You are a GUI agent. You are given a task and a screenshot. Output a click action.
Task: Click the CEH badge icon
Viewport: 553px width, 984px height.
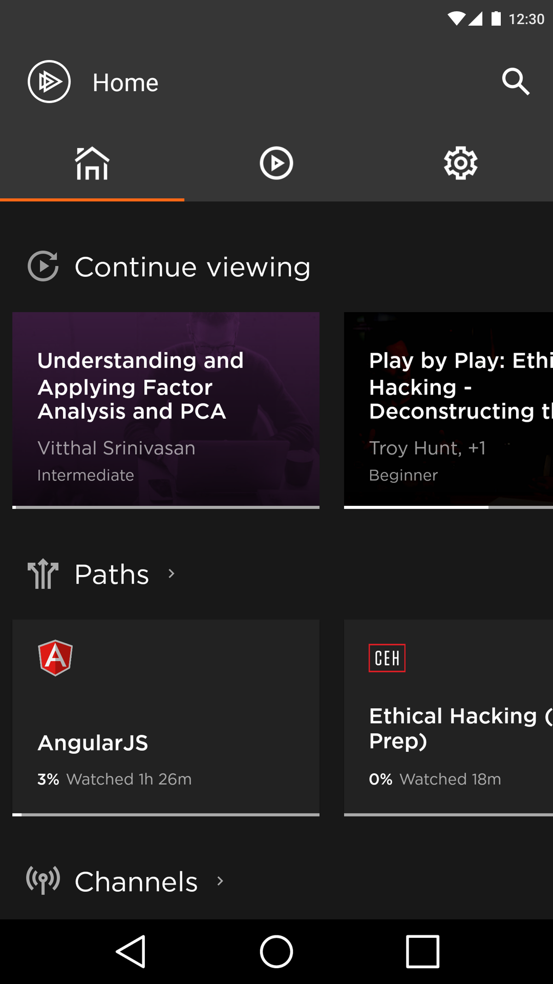coord(387,658)
